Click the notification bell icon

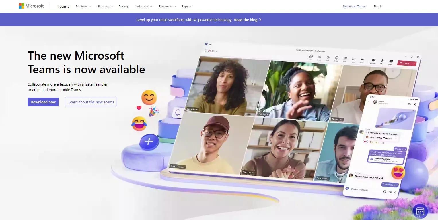click(178, 112)
